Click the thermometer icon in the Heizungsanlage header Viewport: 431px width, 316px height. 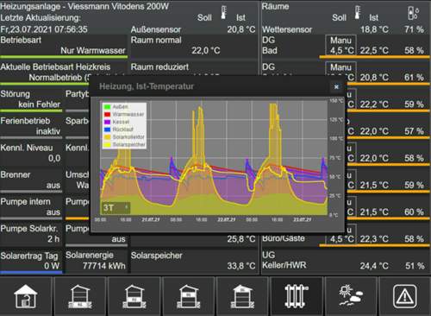pyautogui.click(x=224, y=13)
